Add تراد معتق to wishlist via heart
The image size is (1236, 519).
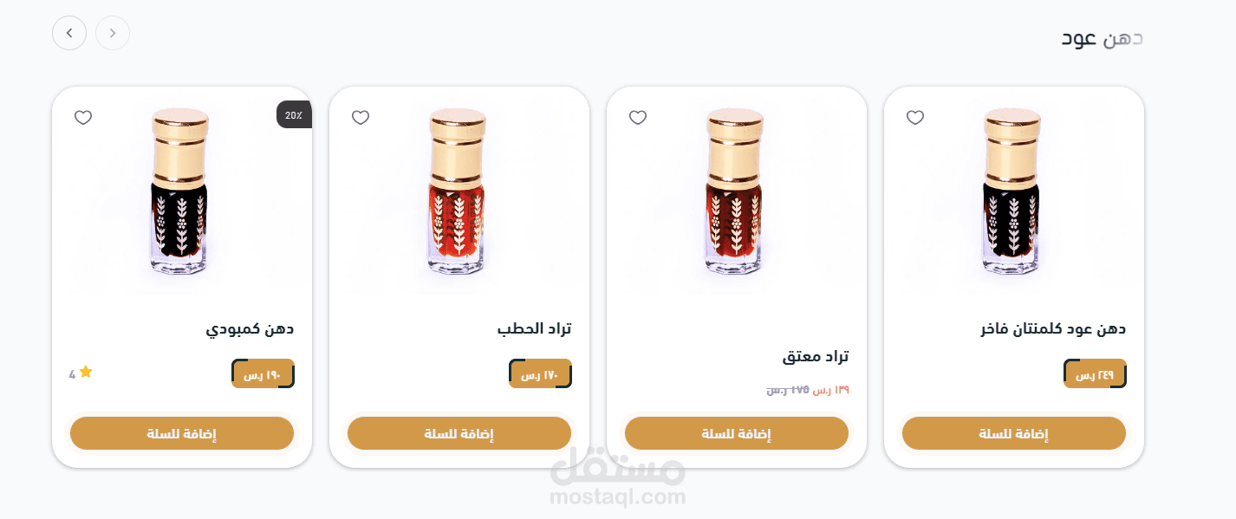click(x=638, y=118)
